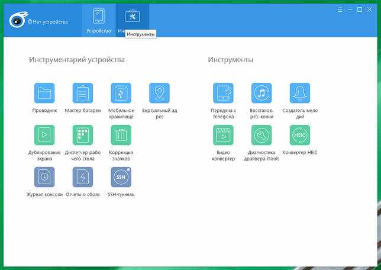Open Мобильное хранилище tool
381x270 pixels.
pyautogui.click(x=121, y=93)
